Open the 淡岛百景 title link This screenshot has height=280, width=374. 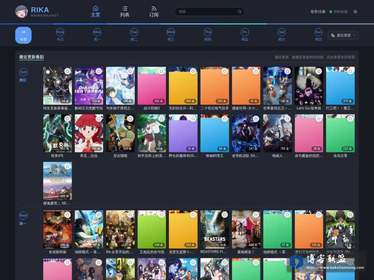tap(340, 156)
